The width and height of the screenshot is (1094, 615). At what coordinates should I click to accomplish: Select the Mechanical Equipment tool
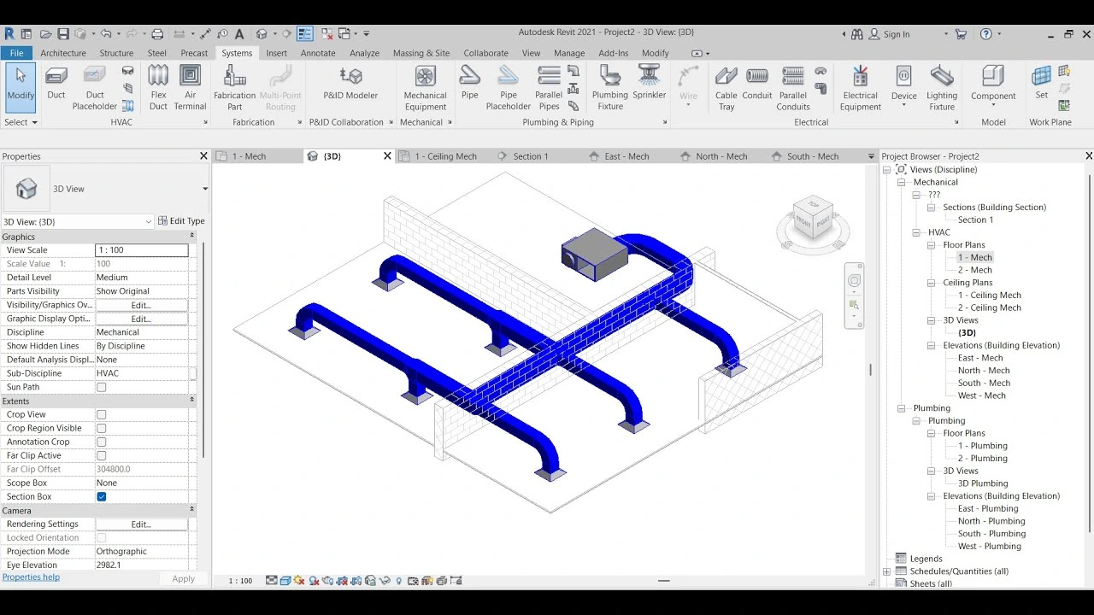[x=426, y=88]
